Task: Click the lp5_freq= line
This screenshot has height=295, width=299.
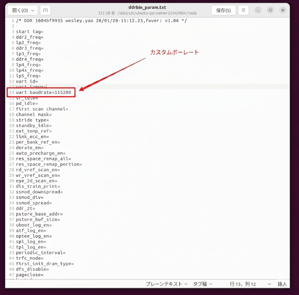Action: coord(28,76)
